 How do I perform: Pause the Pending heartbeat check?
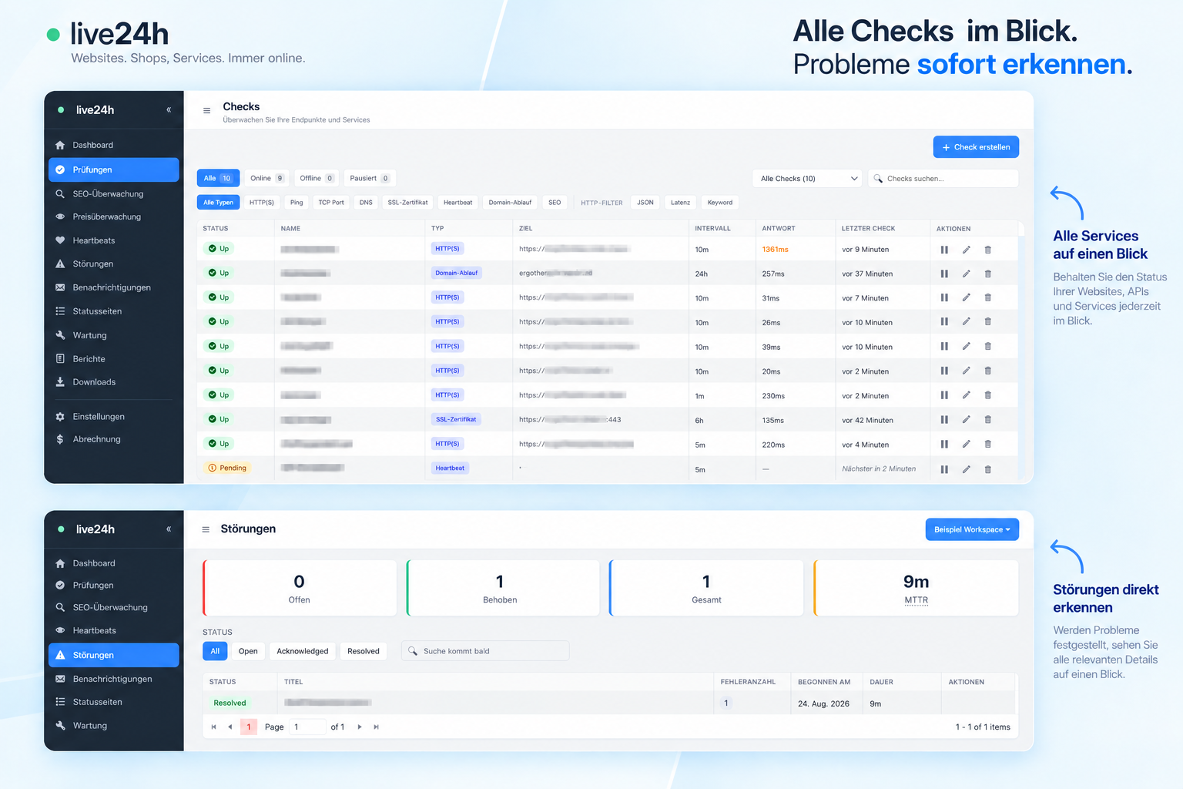tap(944, 469)
